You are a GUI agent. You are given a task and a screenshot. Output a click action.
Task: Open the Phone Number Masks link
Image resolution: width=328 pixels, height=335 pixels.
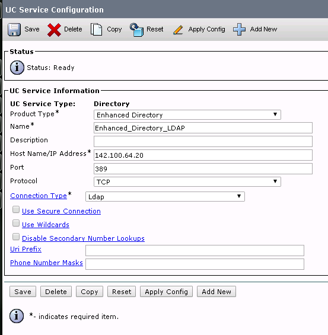coord(46,263)
